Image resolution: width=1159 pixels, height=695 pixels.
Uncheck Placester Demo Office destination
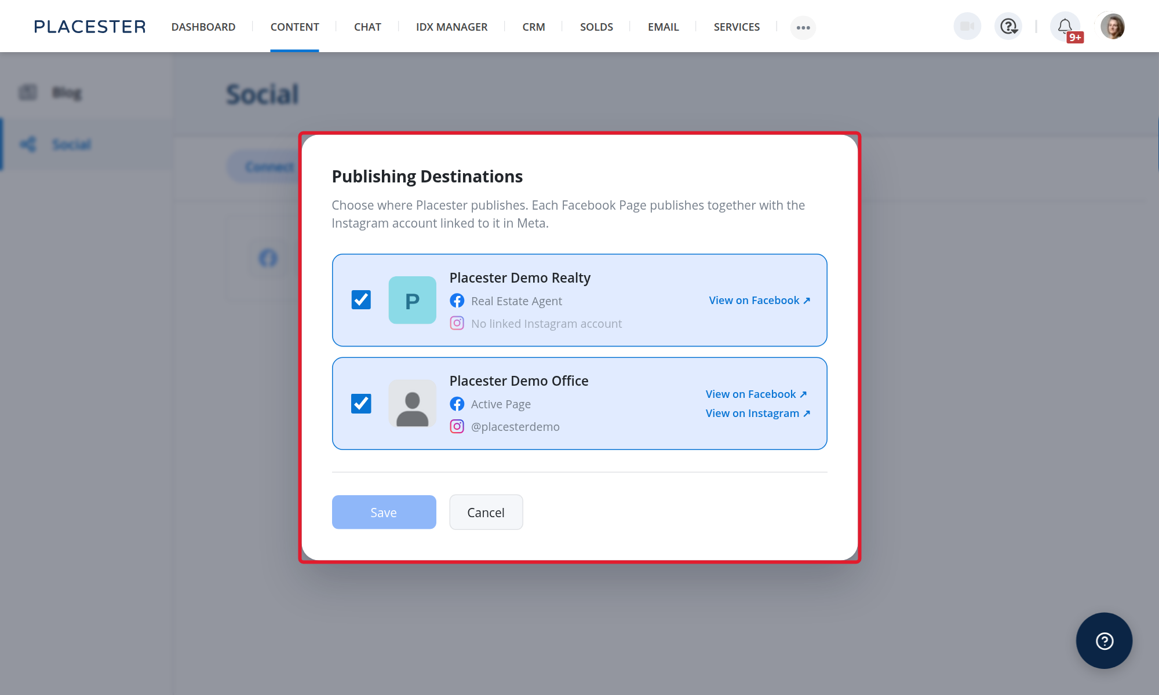(x=361, y=404)
